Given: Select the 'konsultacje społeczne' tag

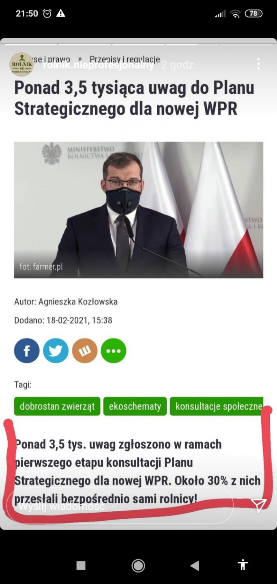Looking at the screenshot, I should pos(217,406).
